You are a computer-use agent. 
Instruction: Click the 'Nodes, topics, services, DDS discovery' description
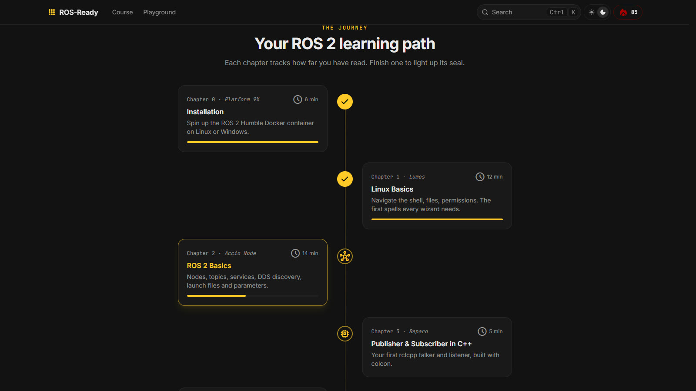[244, 281]
